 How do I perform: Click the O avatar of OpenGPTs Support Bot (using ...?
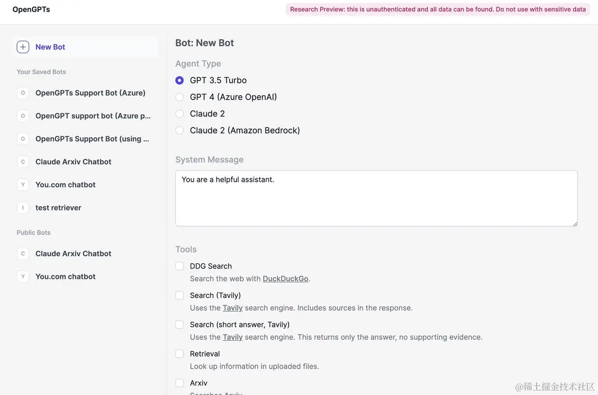(x=23, y=138)
